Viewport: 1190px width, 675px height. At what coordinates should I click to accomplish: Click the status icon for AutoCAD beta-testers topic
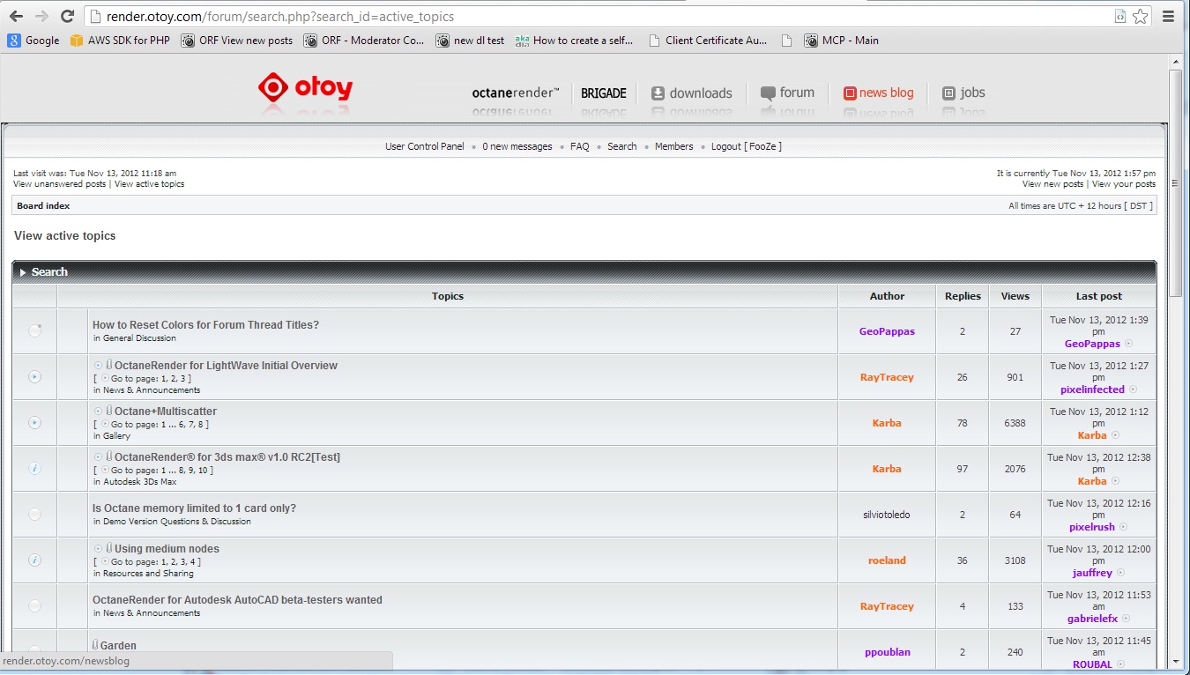(34, 606)
